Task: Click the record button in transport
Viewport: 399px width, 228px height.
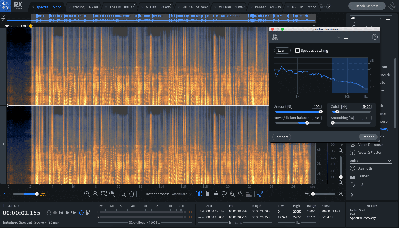Action: [x=55, y=213]
